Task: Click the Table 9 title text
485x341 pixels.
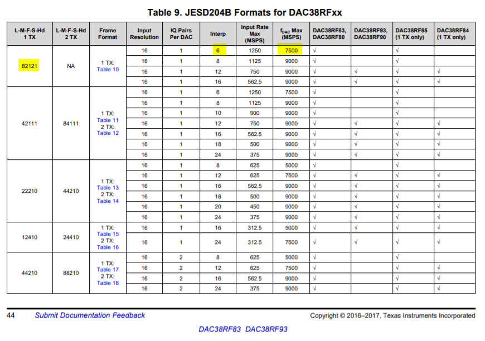Action: pos(245,12)
